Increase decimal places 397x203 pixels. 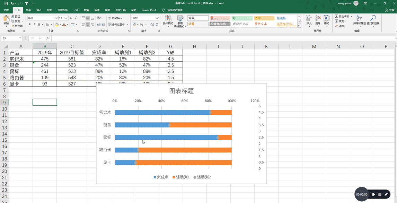tap(152, 25)
